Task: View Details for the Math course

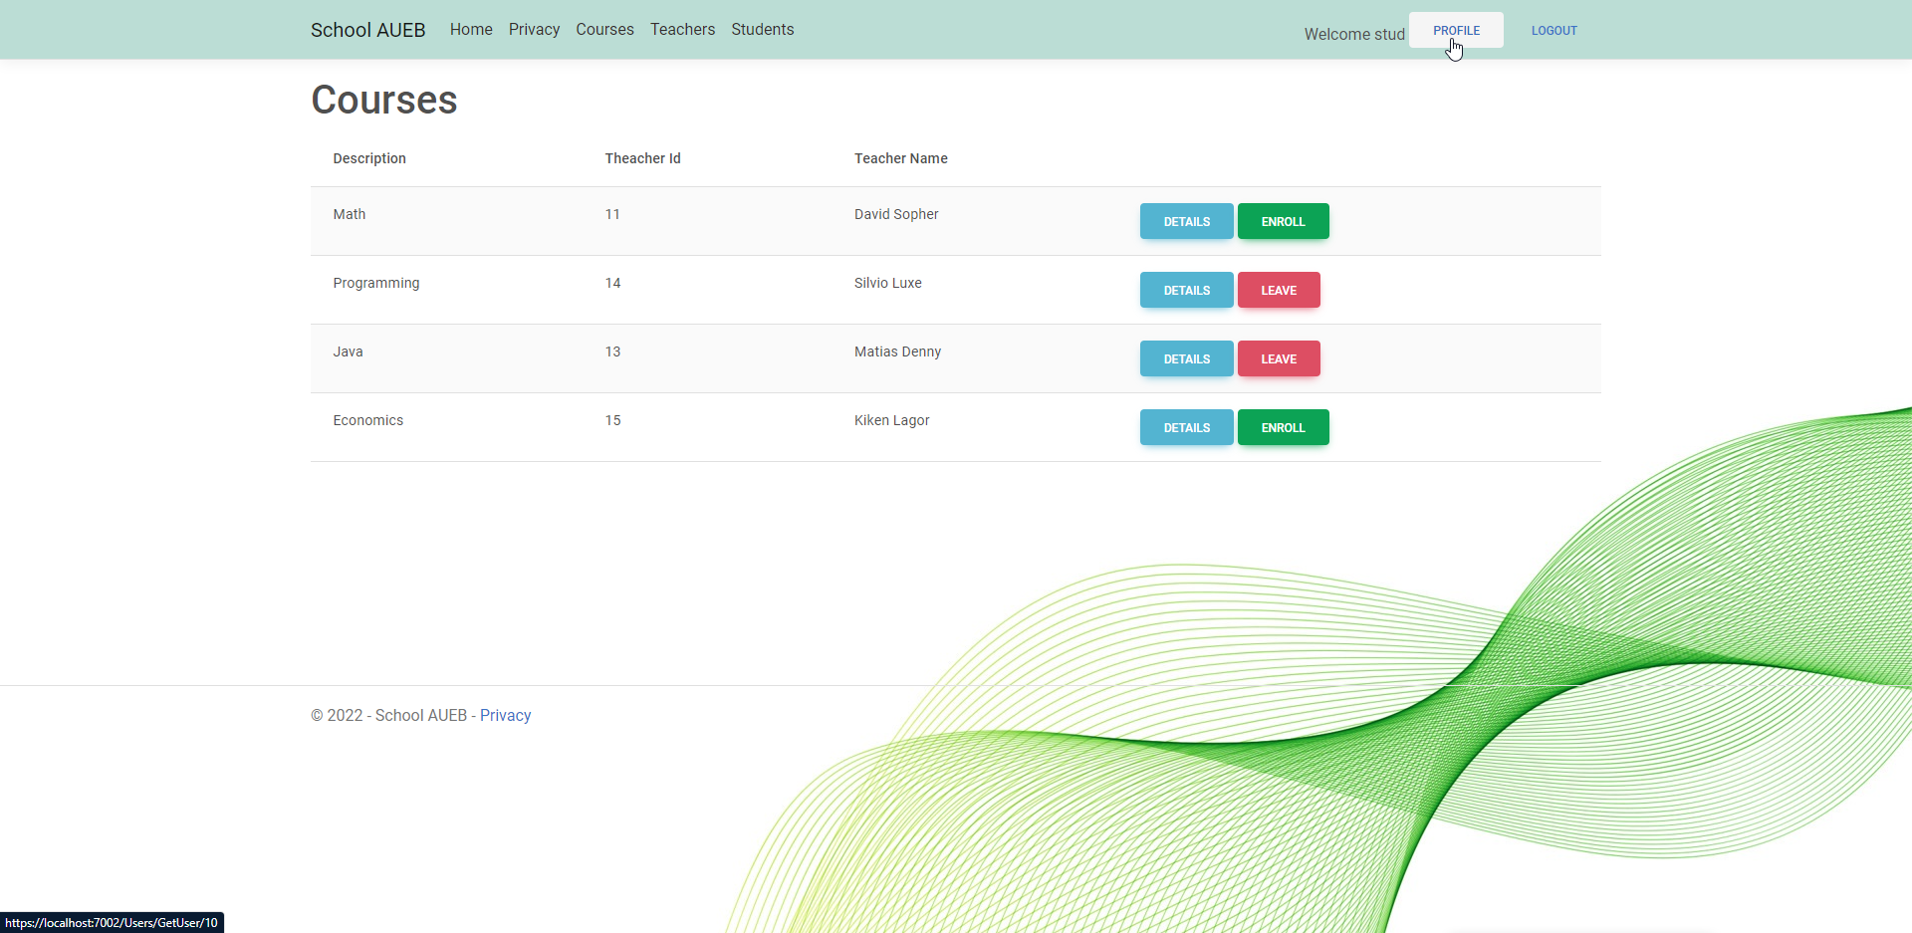Action: (1186, 221)
